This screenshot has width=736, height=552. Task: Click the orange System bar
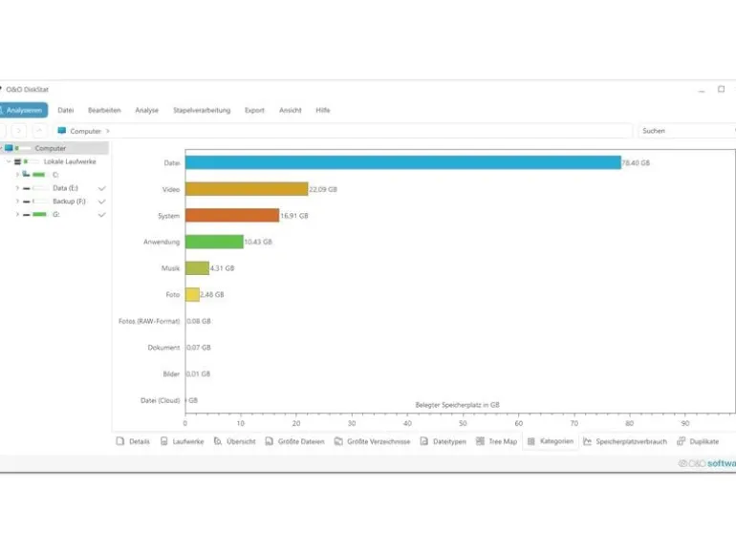[232, 215]
